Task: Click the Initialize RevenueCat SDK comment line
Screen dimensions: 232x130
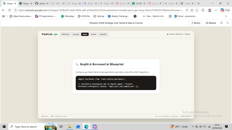Action: [105, 84]
